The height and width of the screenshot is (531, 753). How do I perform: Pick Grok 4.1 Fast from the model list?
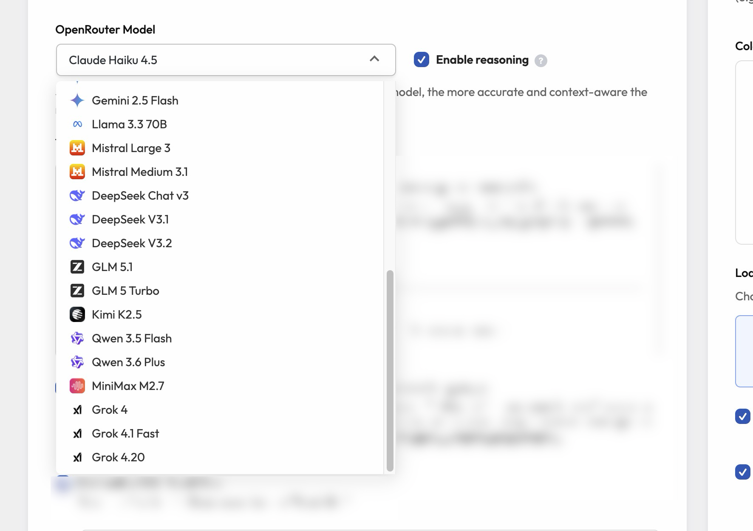point(125,434)
